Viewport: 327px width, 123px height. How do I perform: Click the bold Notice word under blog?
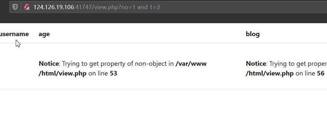point(256,63)
